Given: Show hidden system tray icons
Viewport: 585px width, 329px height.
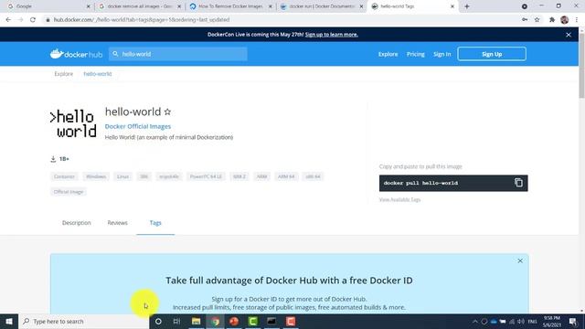Looking at the screenshot, I should click(x=475, y=321).
